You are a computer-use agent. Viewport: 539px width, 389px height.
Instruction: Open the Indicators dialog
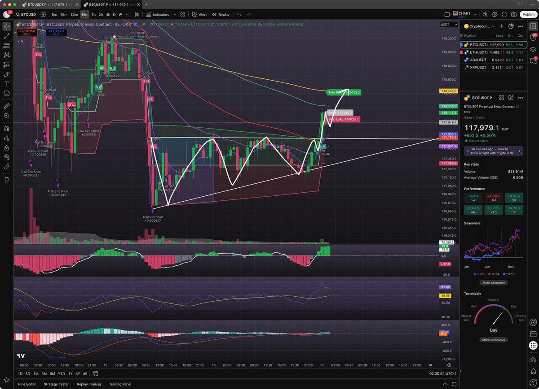point(158,14)
